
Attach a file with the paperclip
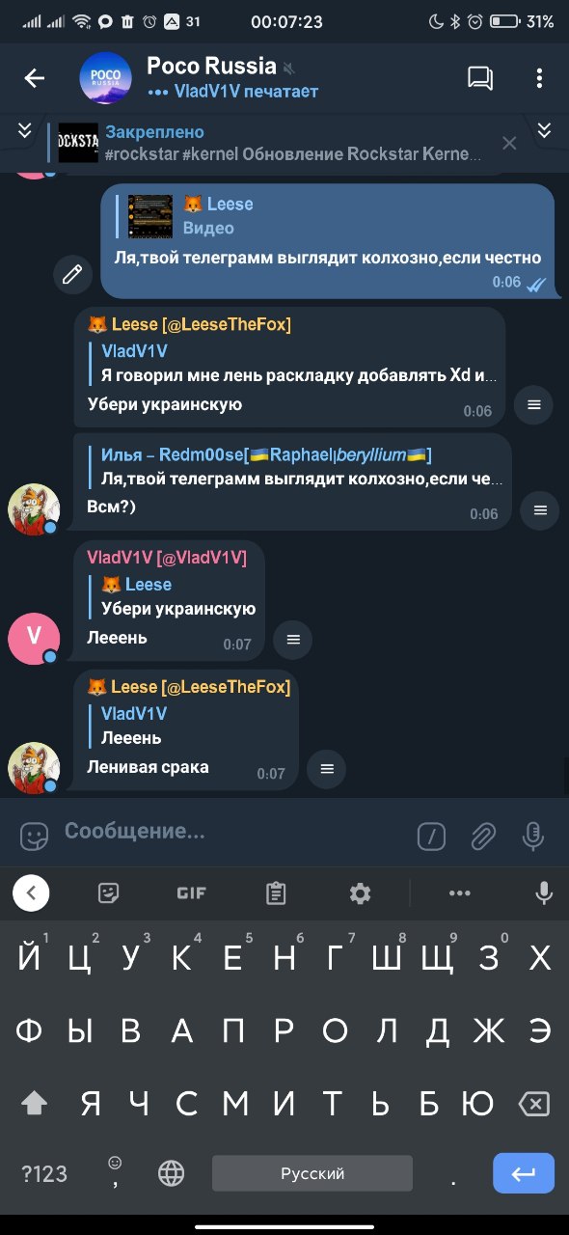(483, 836)
